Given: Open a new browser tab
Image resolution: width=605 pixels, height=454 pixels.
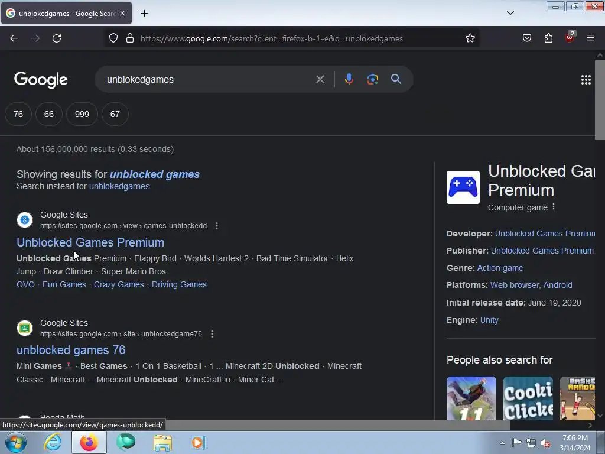Looking at the screenshot, I should [x=144, y=14].
